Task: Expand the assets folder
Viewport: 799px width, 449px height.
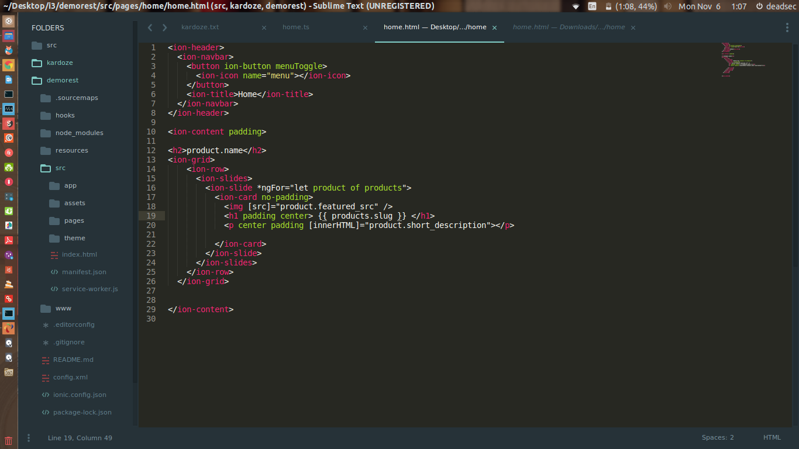Action: pos(76,203)
